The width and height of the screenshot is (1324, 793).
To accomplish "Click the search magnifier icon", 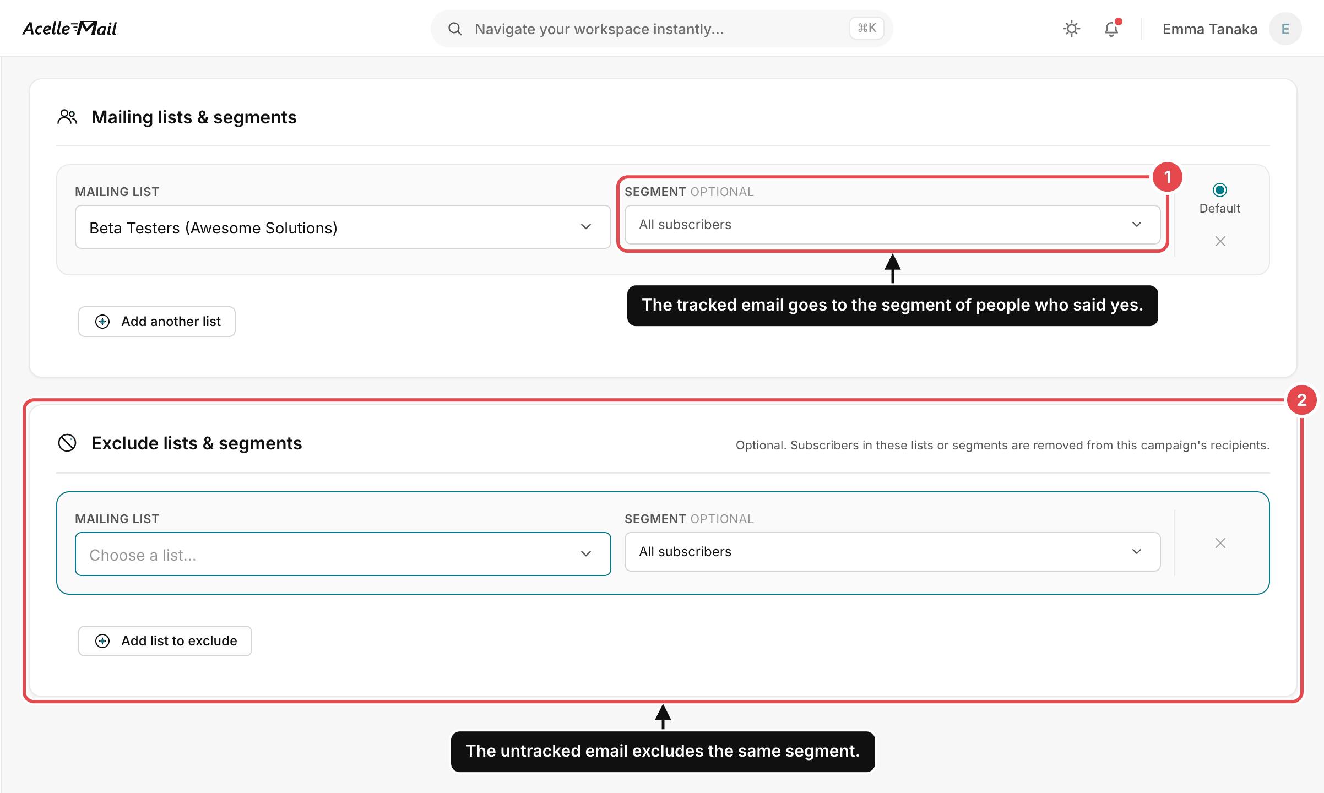I will click(x=455, y=29).
